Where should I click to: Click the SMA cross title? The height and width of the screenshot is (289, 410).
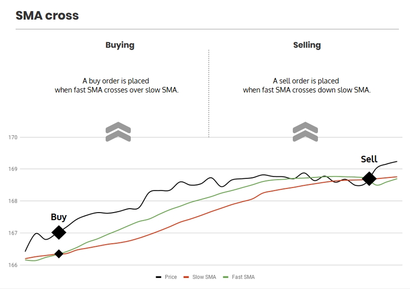47,15
